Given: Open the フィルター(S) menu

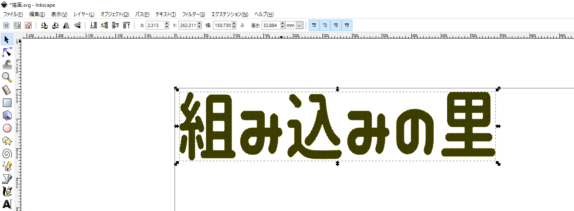Looking at the screenshot, I should tap(194, 14).
